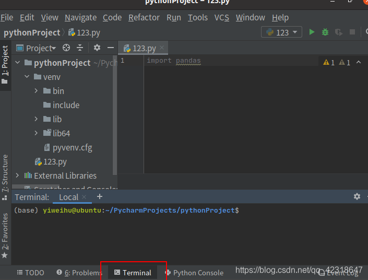This screenshot has height=280, width=368.
Task: Hide the Project panel with minus icon
Action: pos(111,48)
